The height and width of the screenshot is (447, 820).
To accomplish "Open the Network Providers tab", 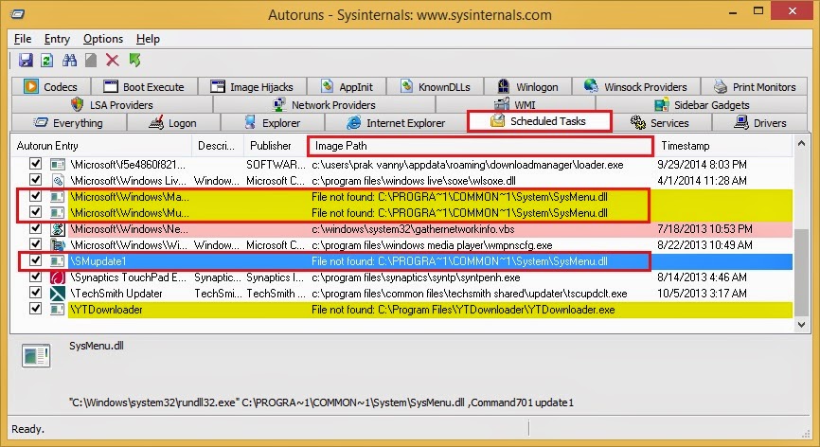I will pyautogui.click(x=324, y=105).
